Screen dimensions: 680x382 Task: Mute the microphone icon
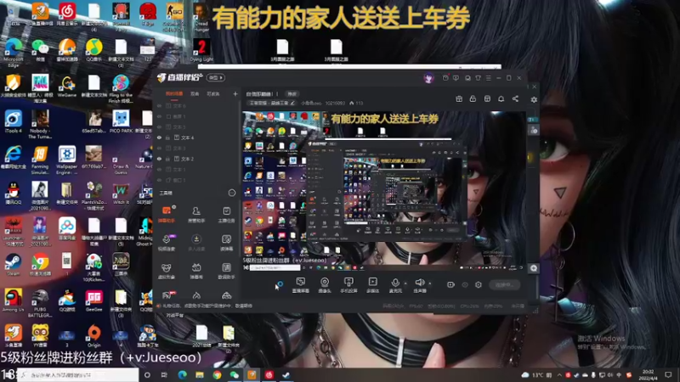pyautogui.click(x=395, y=284)
